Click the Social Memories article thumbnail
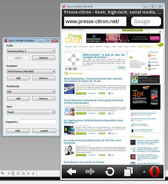The image size is (168, 184). (x=69, y=111)
